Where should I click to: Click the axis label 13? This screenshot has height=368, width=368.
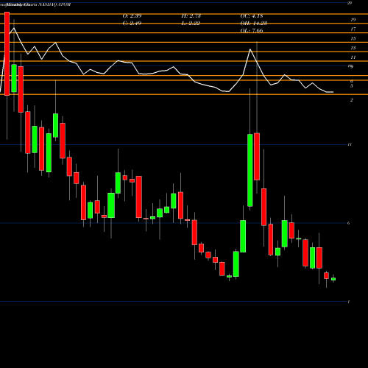(353, 48)
